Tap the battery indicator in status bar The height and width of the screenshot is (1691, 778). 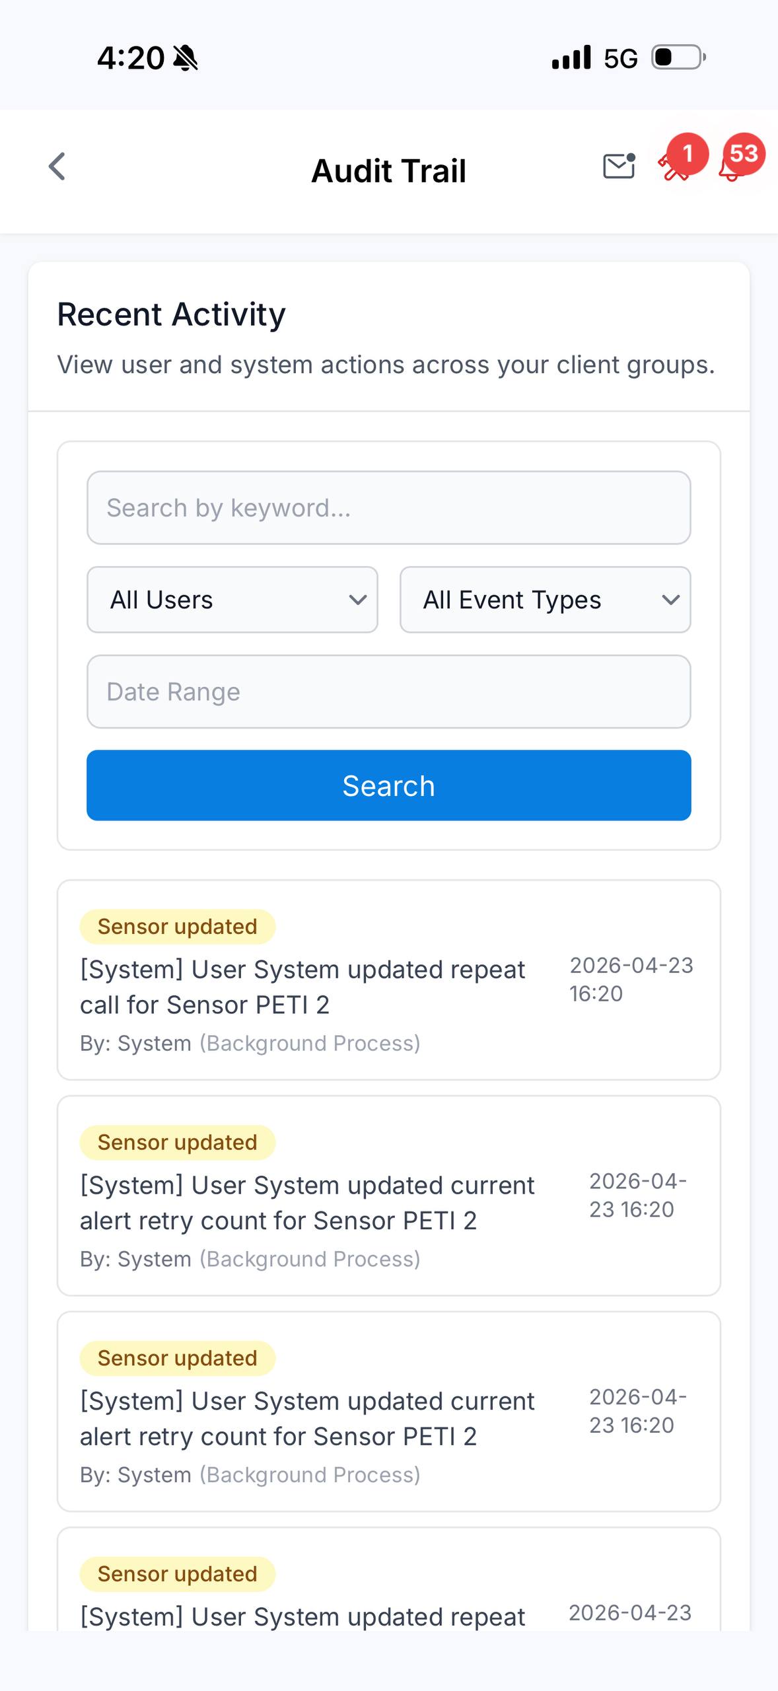tap(678, 57)
